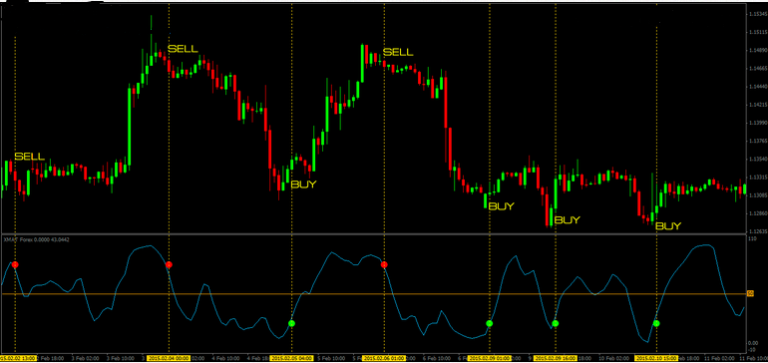Click the green buy dot at 2015.02.10 15:00
Screen dimensions: 768x363
tap(656, 323)
